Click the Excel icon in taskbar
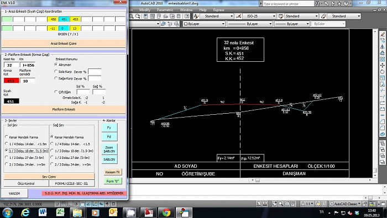Viewport: 387px width, 218px height. (60, 212)
